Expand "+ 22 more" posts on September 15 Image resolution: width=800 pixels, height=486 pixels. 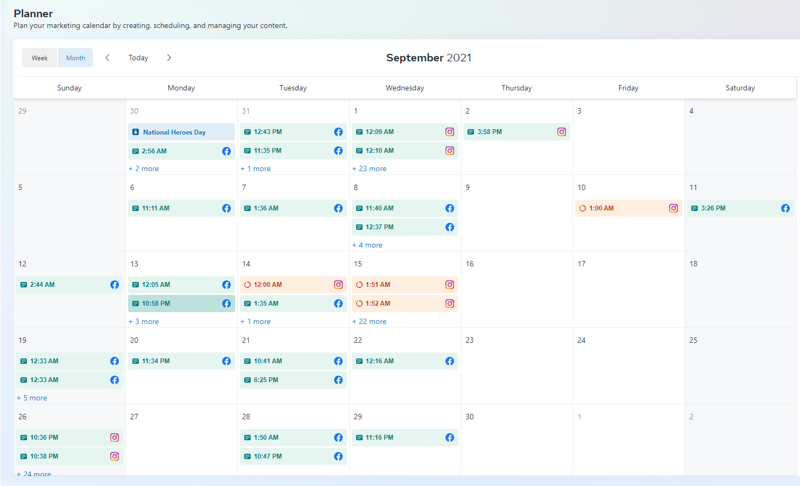370,321
